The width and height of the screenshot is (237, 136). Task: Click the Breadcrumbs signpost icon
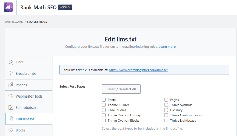click(x=11, y=73)
